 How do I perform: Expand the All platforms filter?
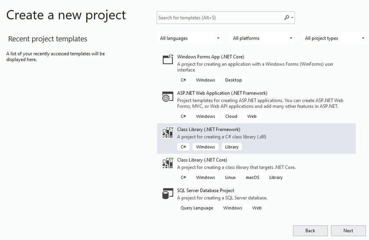pos(263,38)
